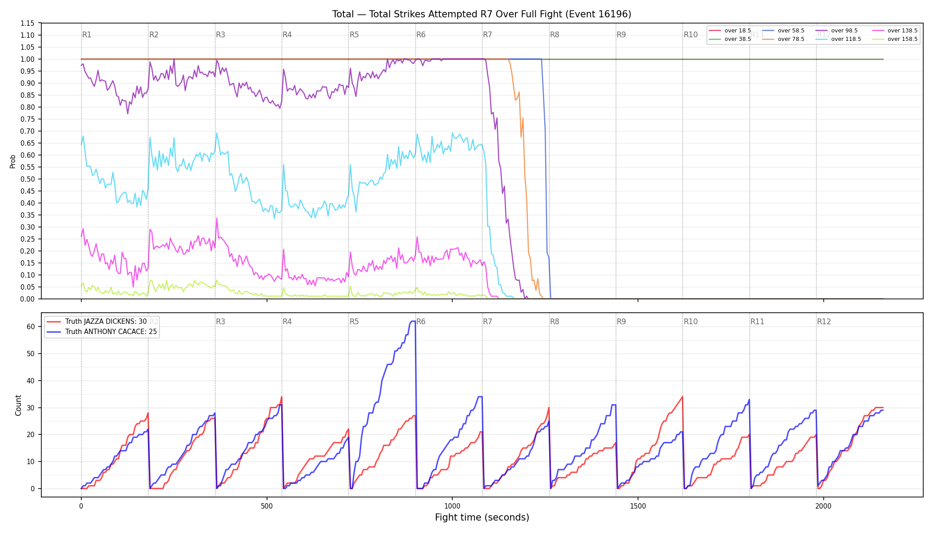Image resolution: width=933 pixels, height=533 pixels.
Task: Select the 'over 118.5' legend label
Action: 846,39
